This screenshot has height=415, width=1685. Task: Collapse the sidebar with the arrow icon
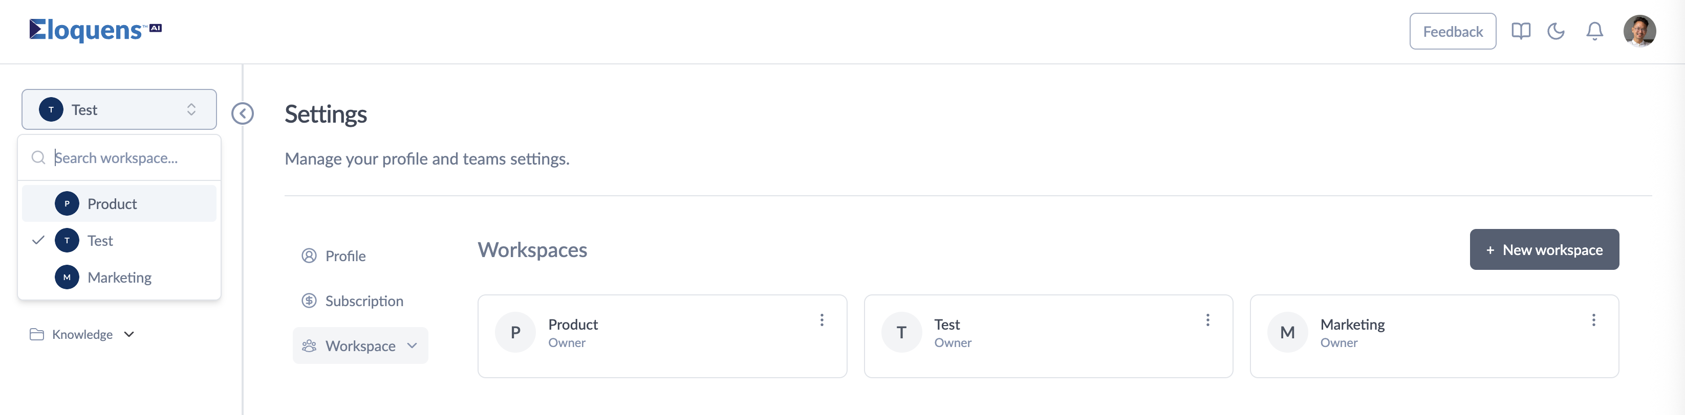[x=243, y=114]
